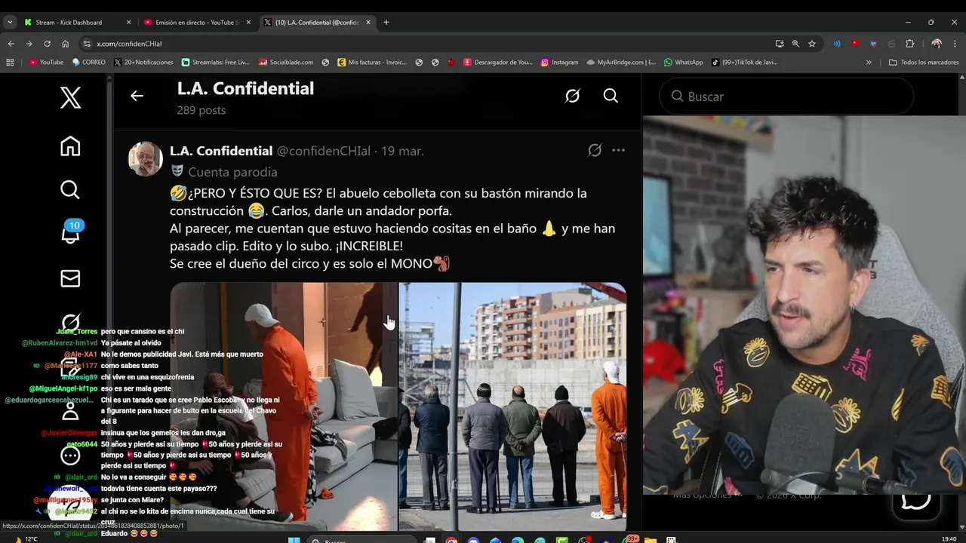Open MyAirBridge.com bookmark

point(621,63)
